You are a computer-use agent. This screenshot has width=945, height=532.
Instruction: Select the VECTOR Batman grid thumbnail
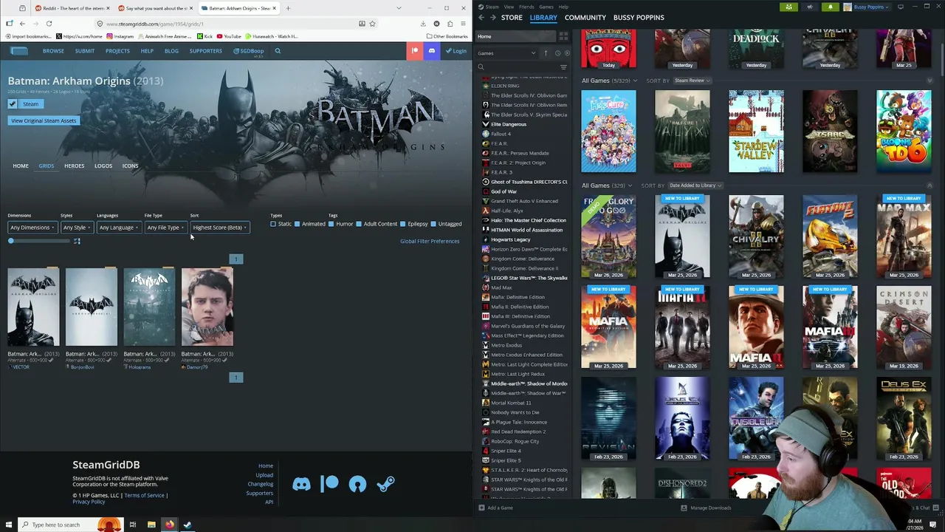(33, 307)
